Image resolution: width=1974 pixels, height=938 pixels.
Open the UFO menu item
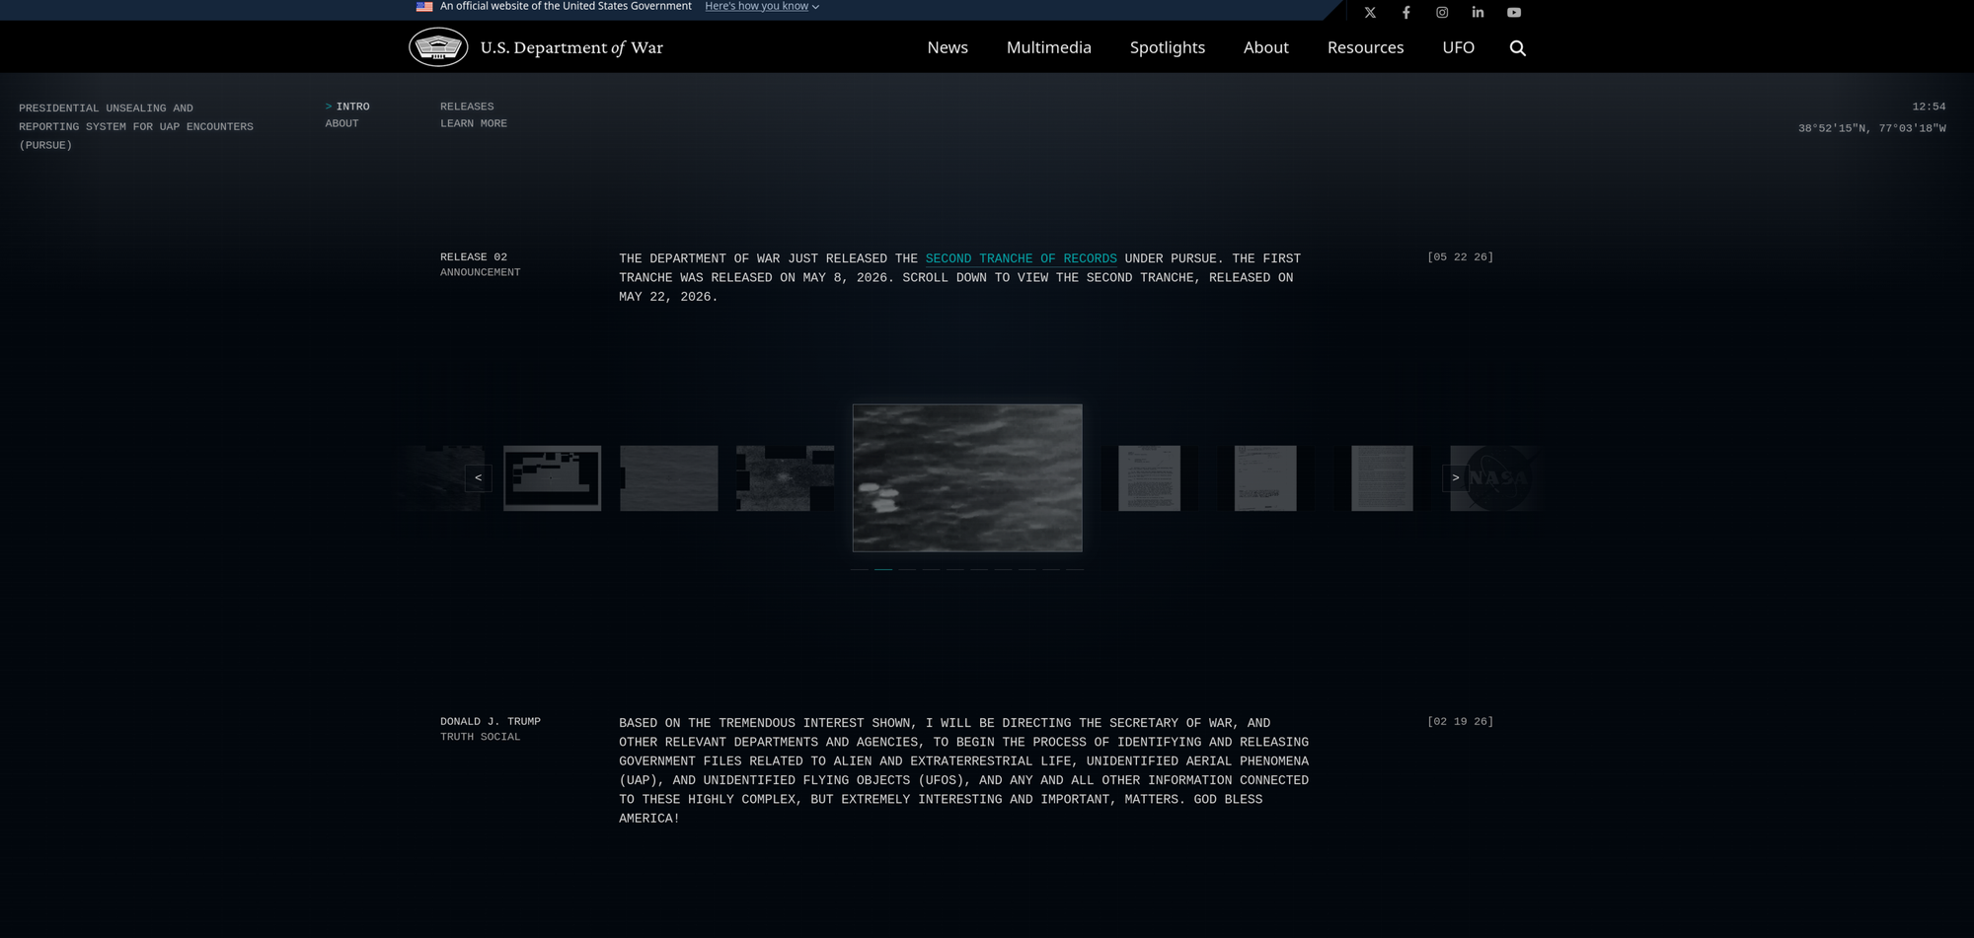[x=1459, y=47]
